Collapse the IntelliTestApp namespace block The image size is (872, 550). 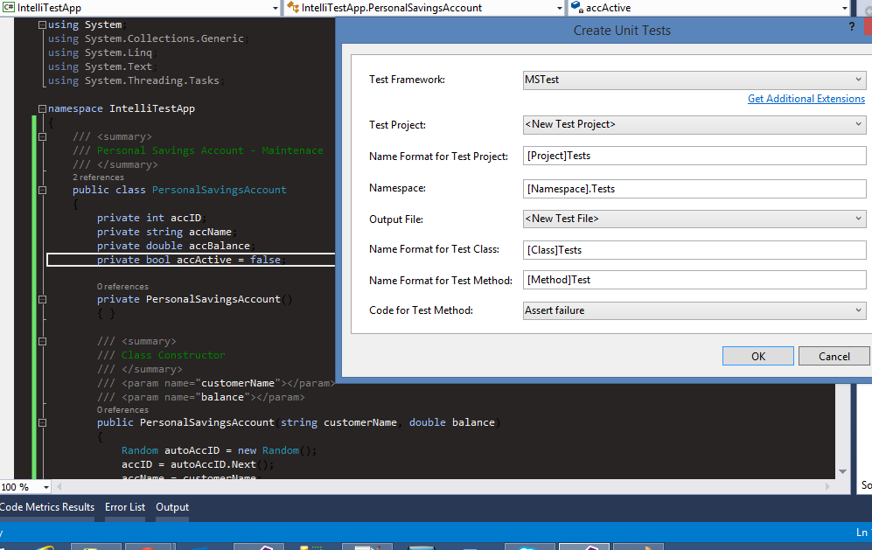(x=42, y=108)
